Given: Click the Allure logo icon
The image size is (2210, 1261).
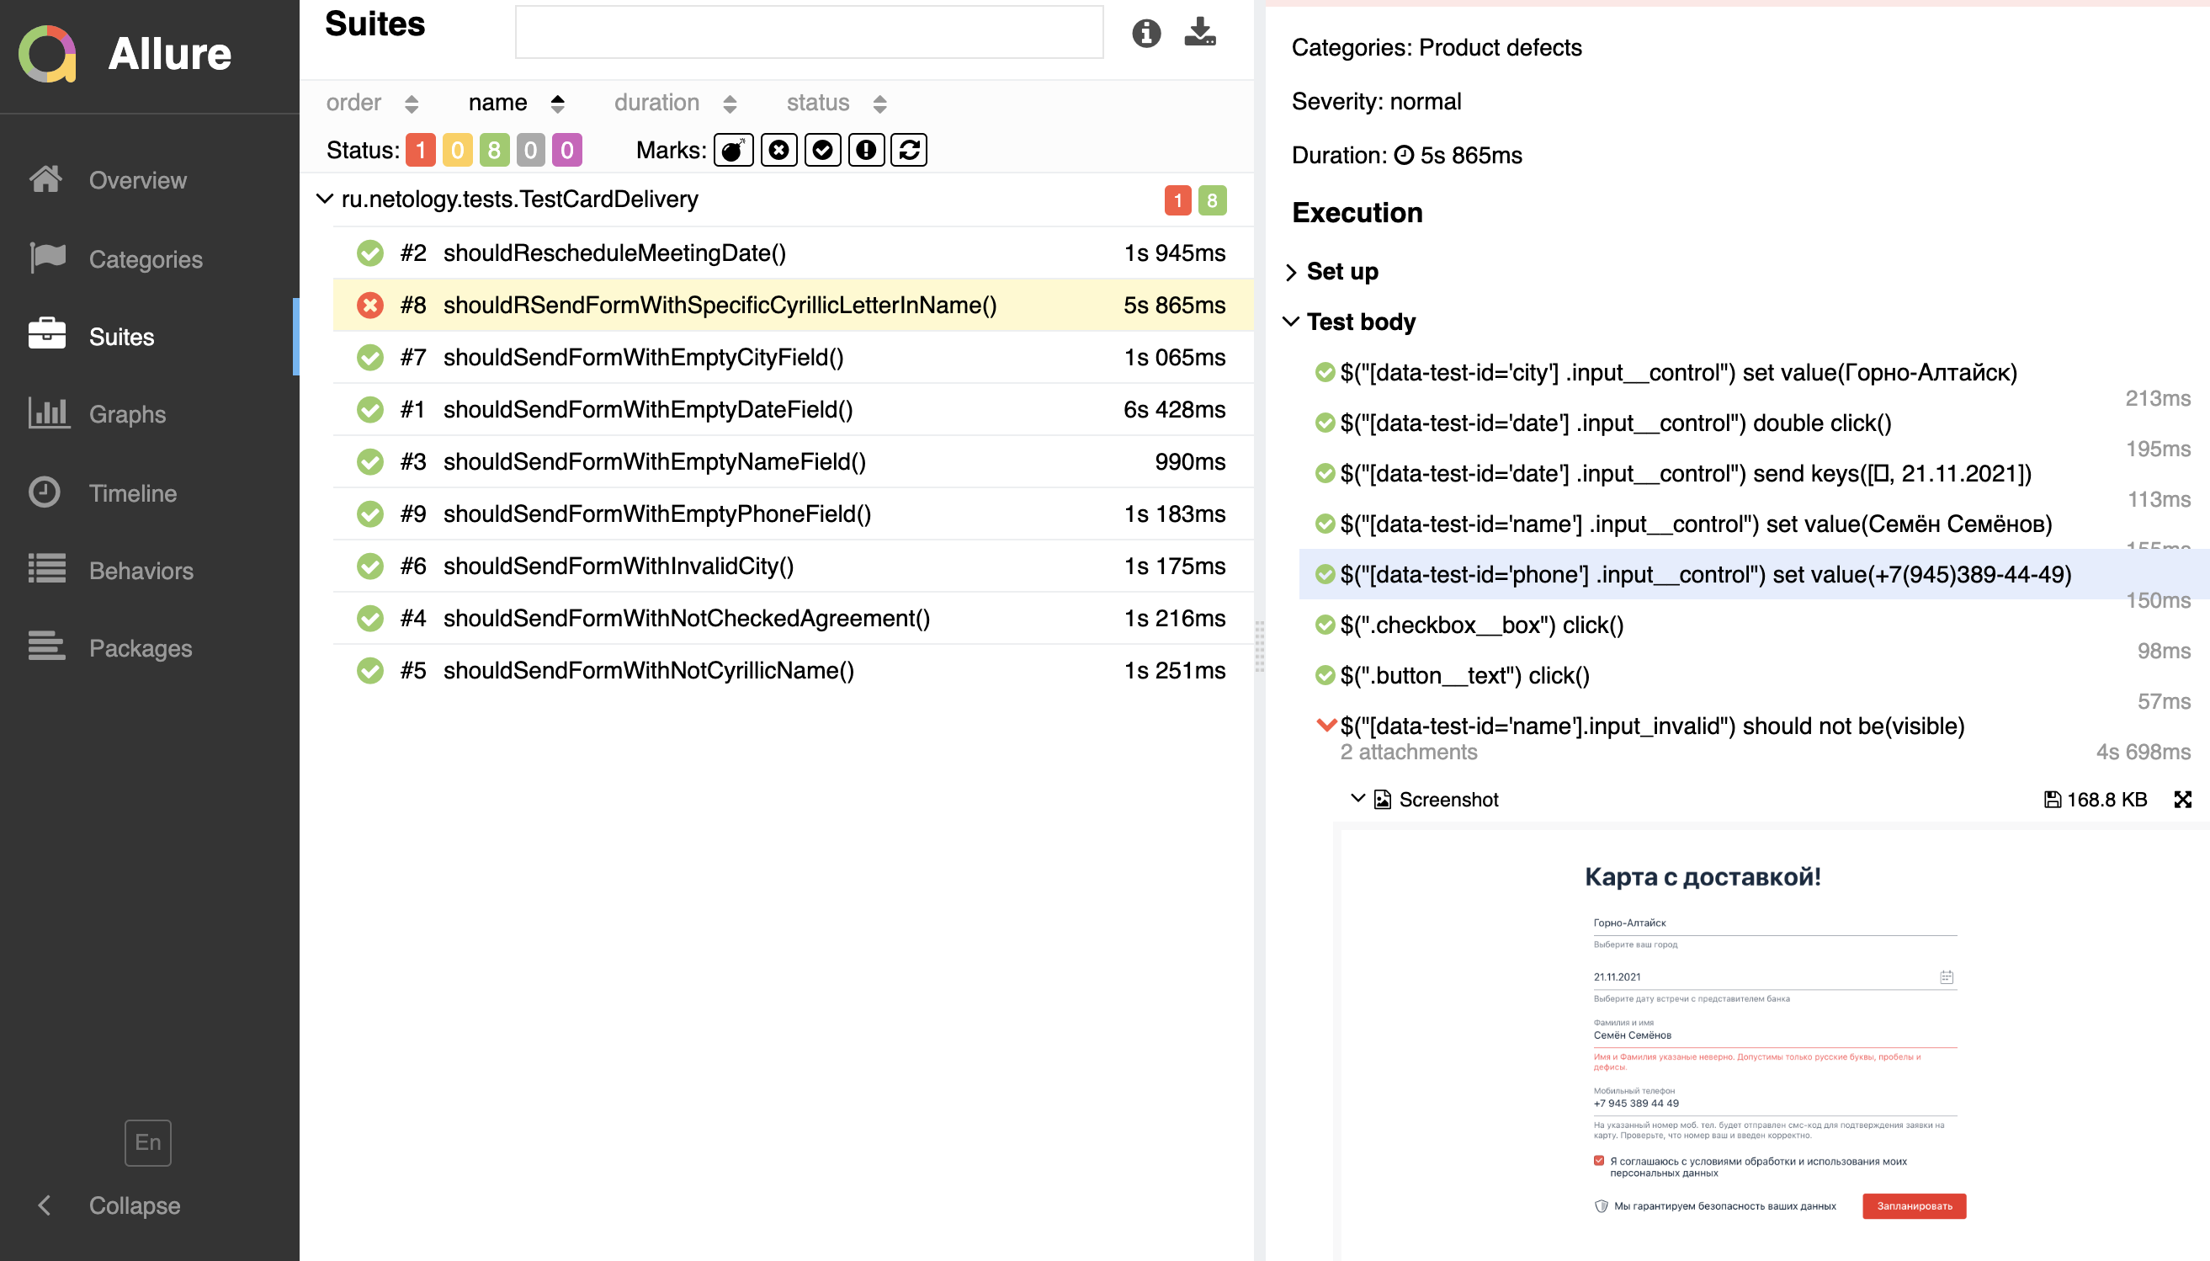Looking at the screenshot, I should [x=48, y=54].
